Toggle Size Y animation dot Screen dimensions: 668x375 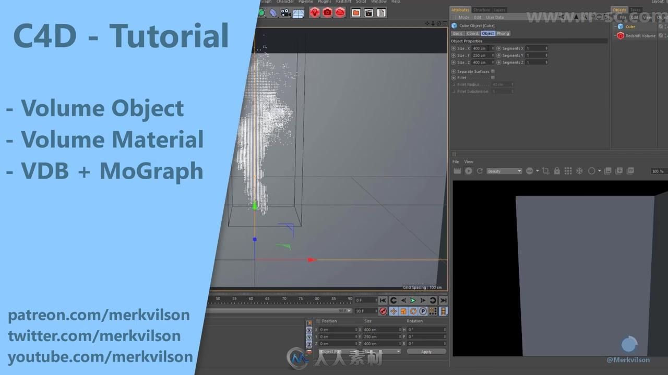pyautogui.click(x=454, y=55)
